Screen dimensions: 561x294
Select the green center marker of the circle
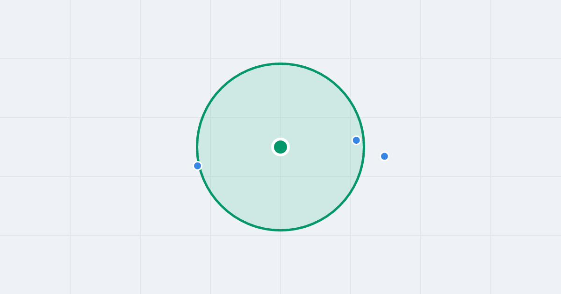(280, 147)
